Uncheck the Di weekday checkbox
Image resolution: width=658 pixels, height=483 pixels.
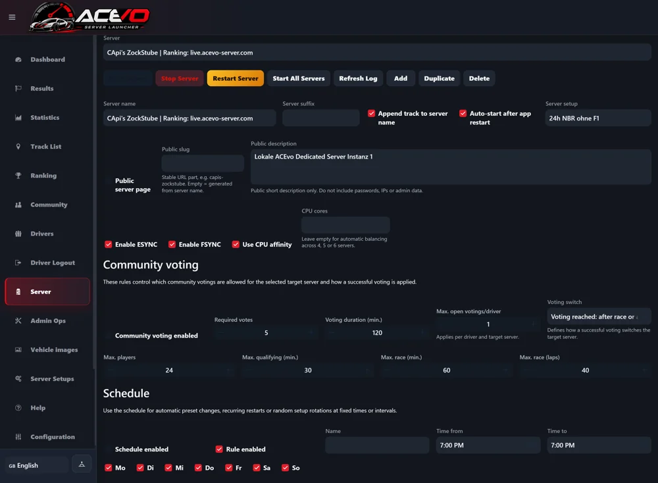click(x=140, y=467)
